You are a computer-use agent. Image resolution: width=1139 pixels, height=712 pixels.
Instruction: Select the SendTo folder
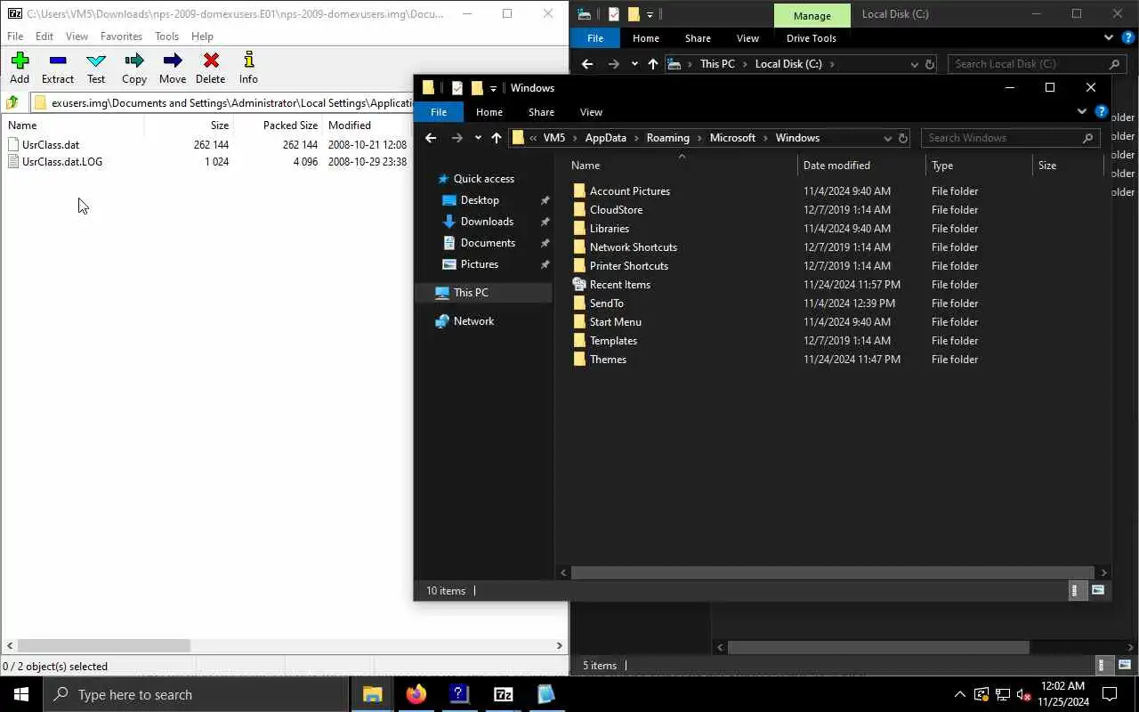606,303
